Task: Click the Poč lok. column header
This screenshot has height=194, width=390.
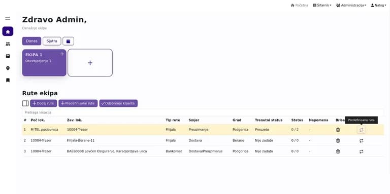Action: (x=38, y=120)
